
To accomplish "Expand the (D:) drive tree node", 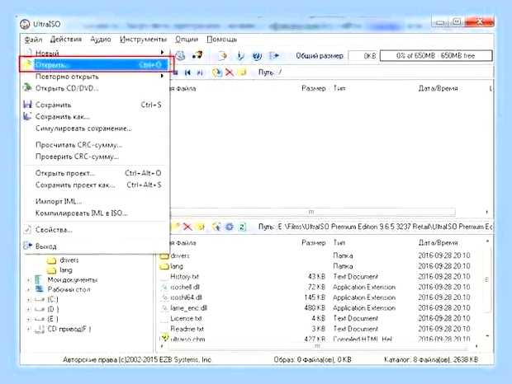I will (x=28, y=309).
